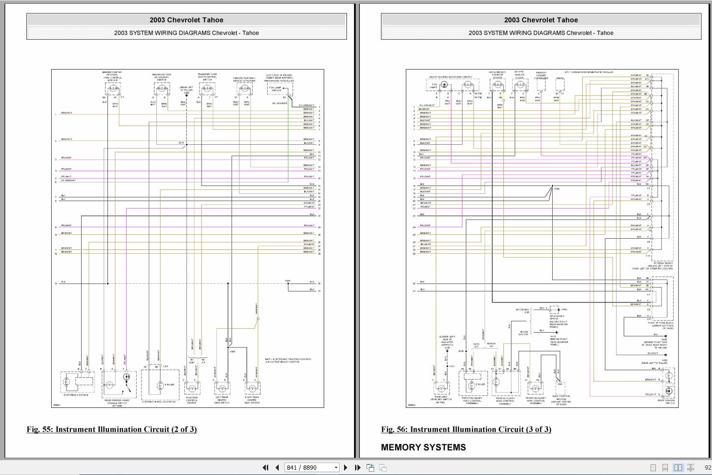Click the previous view icon
The image size is (712, 475).
click(370, 467)
